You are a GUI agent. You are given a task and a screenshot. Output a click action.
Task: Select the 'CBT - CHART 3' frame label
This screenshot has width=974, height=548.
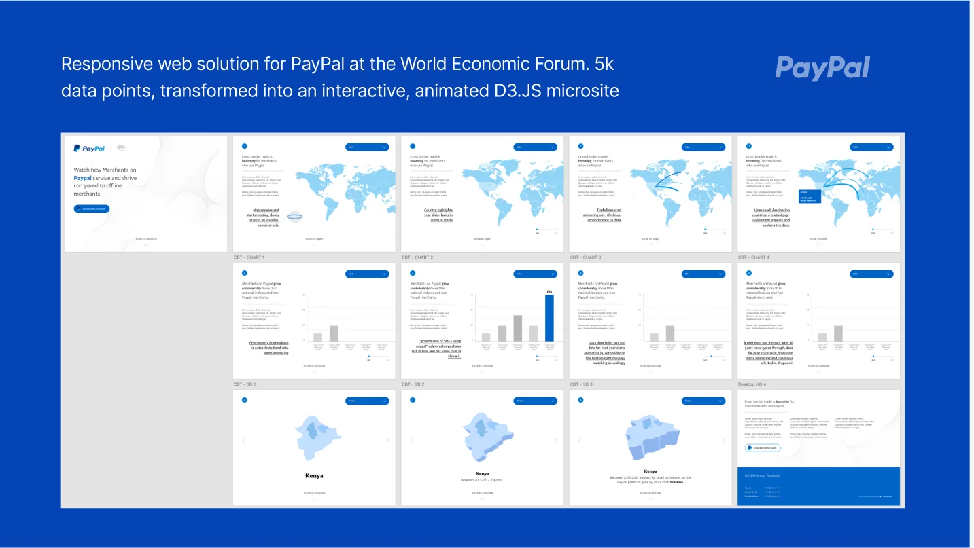point(585,257)
